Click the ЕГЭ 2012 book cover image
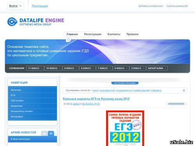Screen dimensions: 195x146 click(x=125, y=128)
